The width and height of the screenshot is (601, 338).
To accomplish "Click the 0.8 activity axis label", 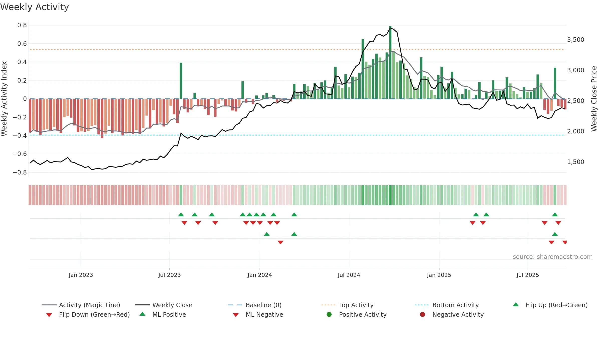I will (x=22, y=25).
